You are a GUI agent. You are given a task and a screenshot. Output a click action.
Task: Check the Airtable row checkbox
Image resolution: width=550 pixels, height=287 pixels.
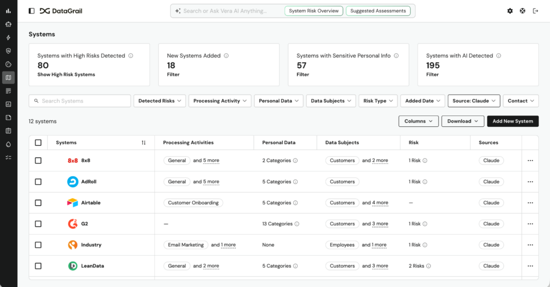38,203
